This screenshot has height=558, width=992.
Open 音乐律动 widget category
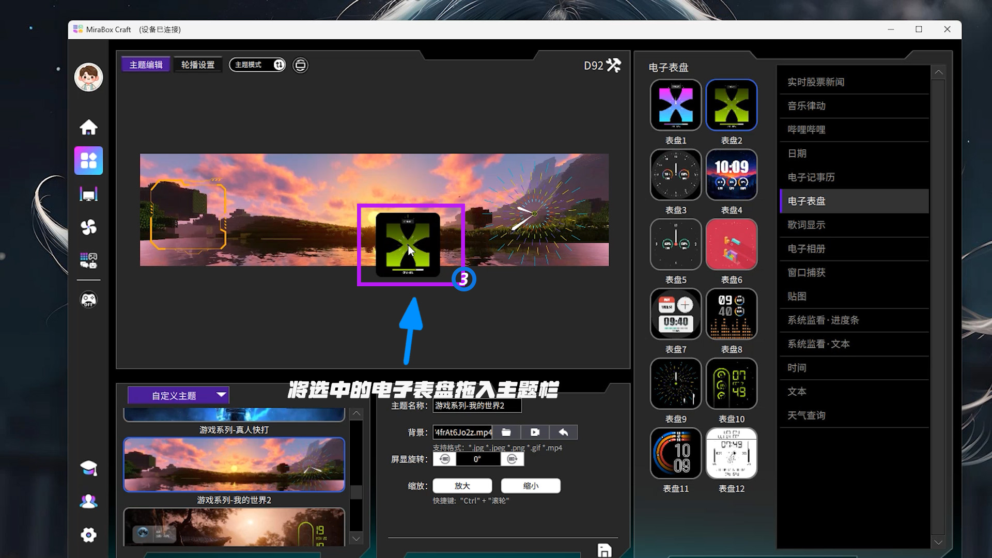pyautogui.click(x=855, y=106)
